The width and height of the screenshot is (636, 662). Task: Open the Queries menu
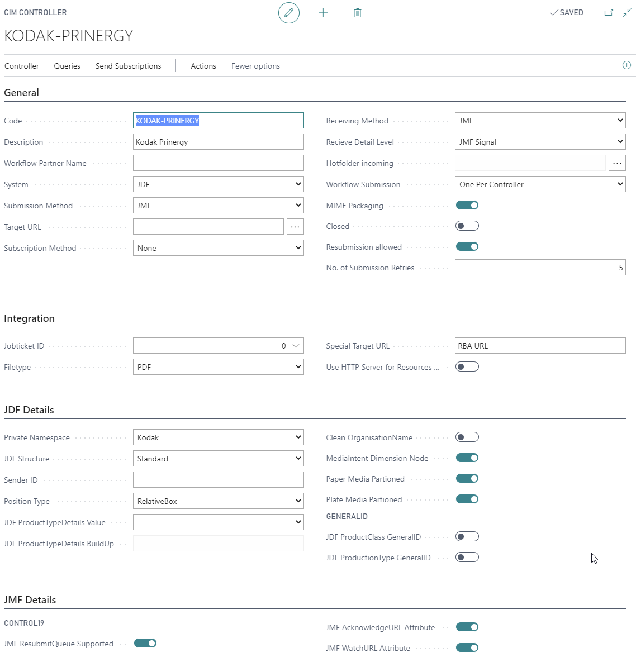(x=67, y=66)
